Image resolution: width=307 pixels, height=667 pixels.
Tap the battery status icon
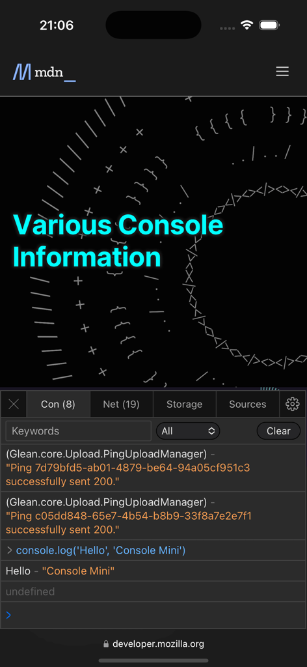[269, 25]
